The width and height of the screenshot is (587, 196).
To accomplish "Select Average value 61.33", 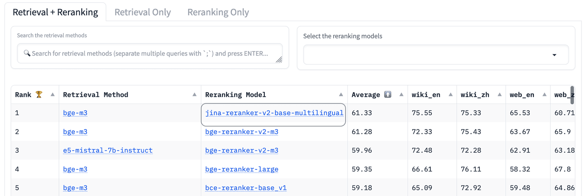I will click(362, 113).
